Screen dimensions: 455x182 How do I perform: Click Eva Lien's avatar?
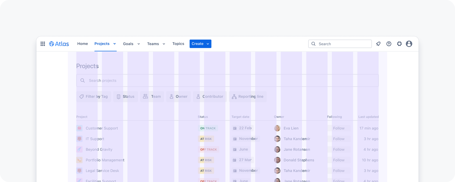277,128
